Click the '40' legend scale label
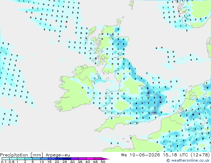This screenshot has width=211, height=163. 88,162
